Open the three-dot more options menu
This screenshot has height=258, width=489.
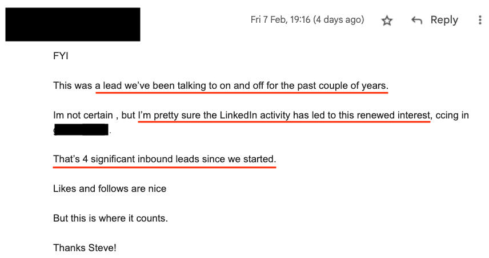(x=480, y=20)
